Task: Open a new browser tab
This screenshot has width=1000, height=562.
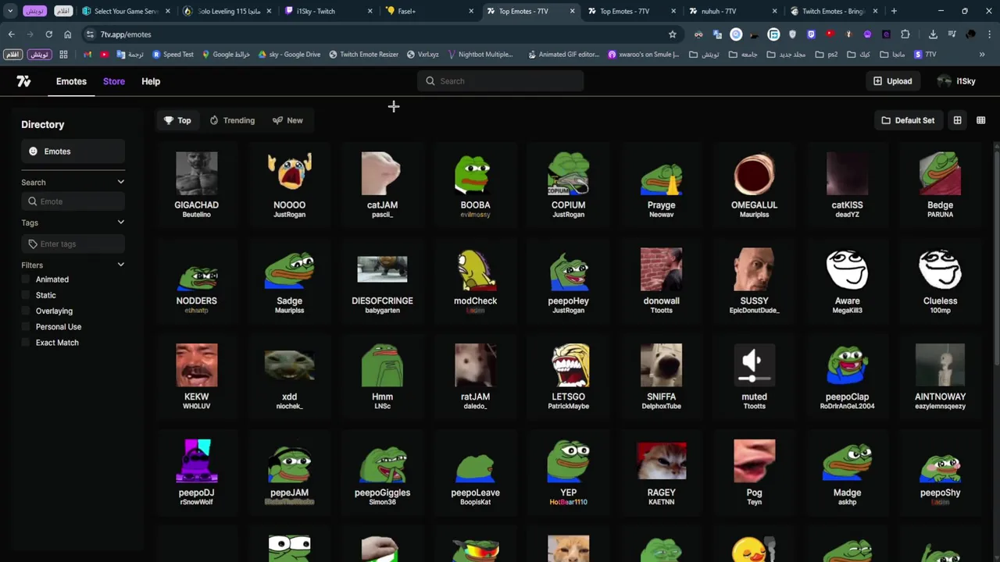Action: point(894,11)
